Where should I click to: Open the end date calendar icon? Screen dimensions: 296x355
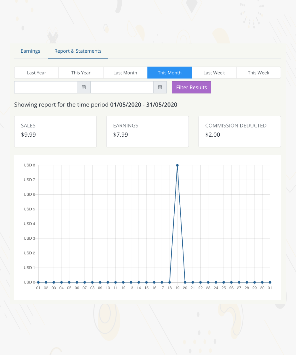click(x=160, y=87)
